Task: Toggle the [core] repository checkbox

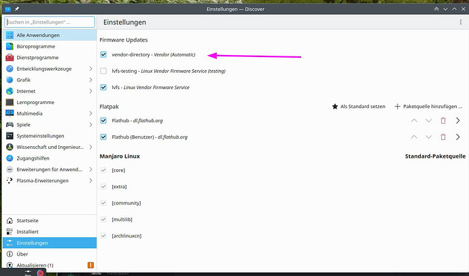Action: [103, 170]
